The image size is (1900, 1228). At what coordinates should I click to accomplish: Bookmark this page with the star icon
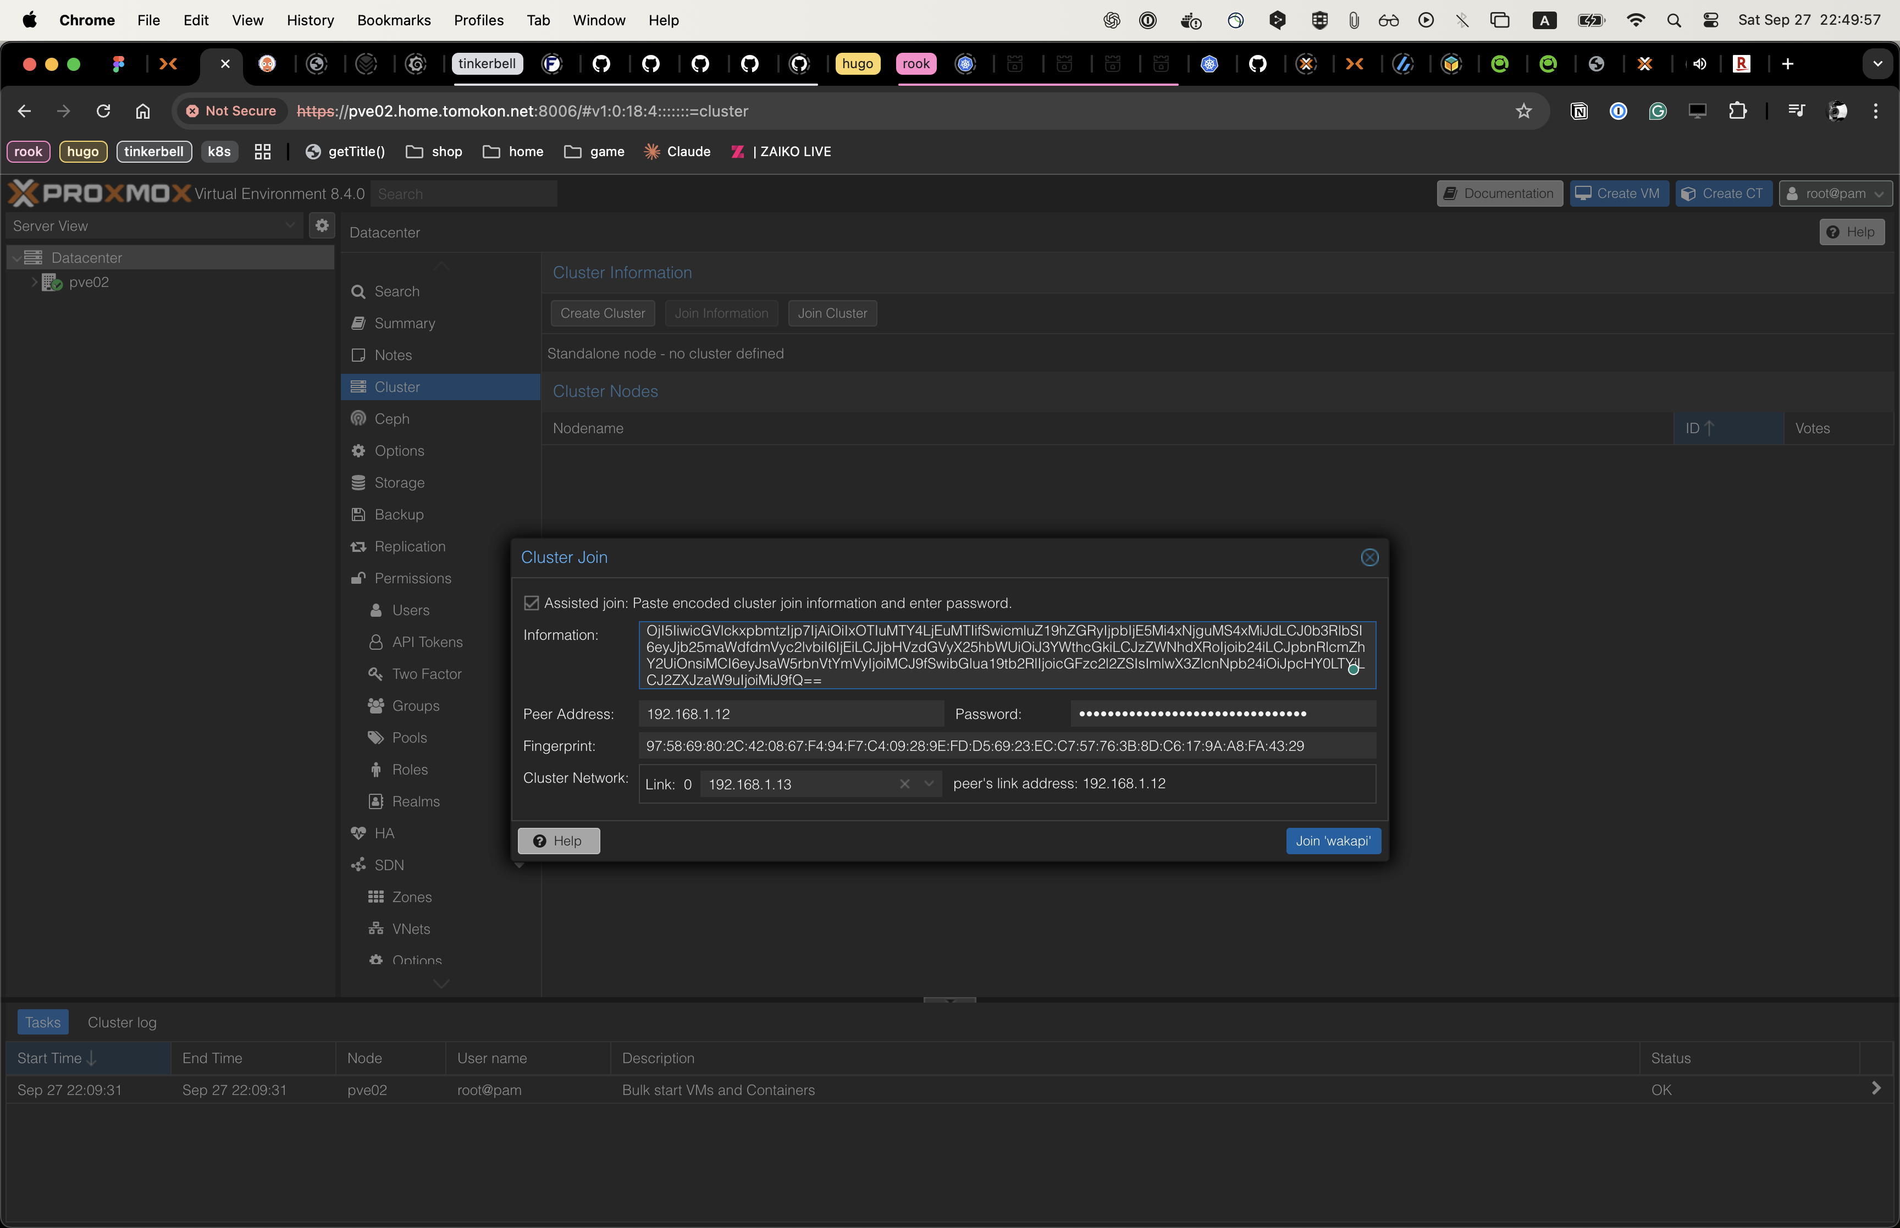coord(1523,111)
